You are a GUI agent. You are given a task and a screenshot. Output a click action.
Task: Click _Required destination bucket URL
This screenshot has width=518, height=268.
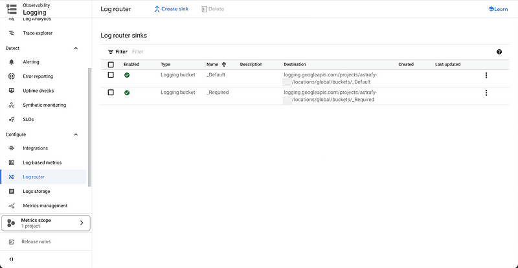[x=330, y=96]
